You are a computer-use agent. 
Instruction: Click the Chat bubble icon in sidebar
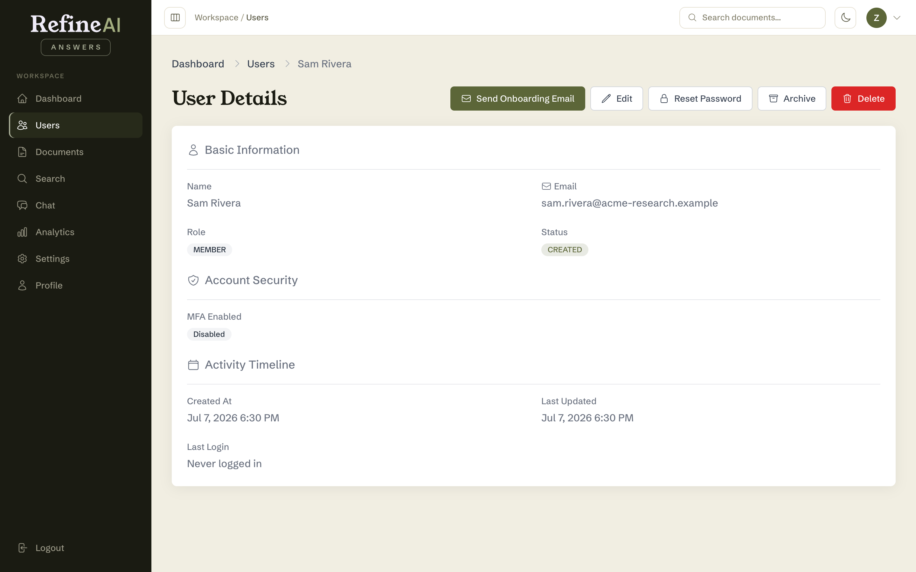[x=22, y=205]
